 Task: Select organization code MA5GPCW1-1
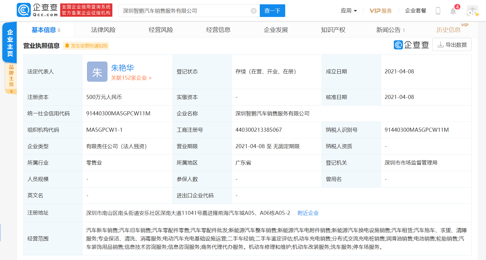tap(104, 130)
